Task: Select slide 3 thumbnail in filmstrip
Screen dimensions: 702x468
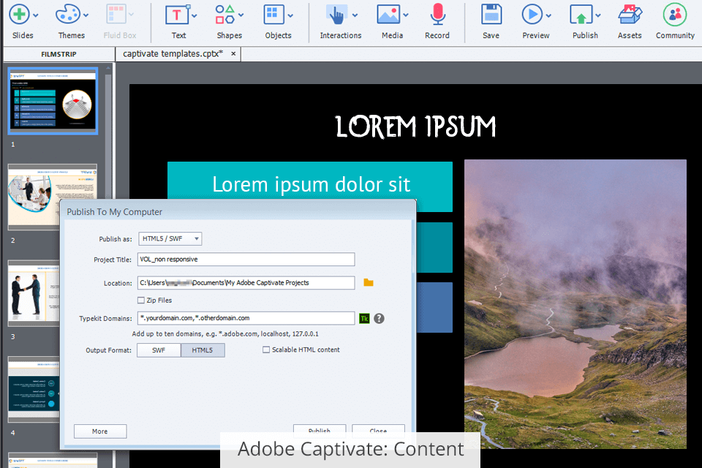Action: click(34, 293)
